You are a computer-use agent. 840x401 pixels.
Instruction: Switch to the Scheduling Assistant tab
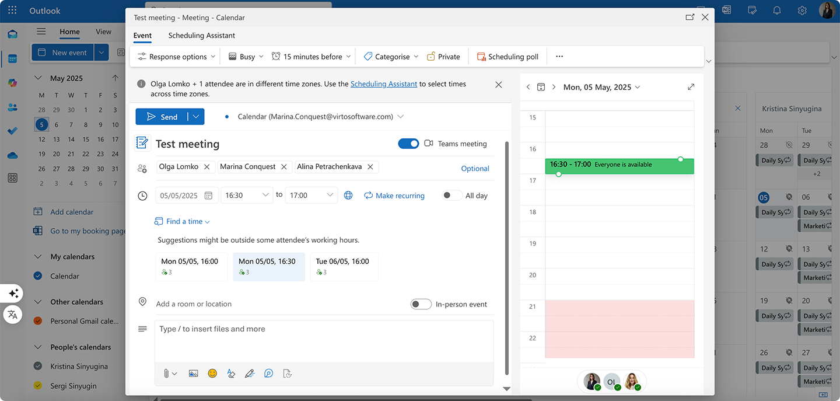(x=202, y=36)
